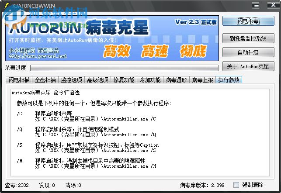Switch to the 闪电扫描 tab
This screenshot has width=281, height=193.
click(x=19, y=80)
